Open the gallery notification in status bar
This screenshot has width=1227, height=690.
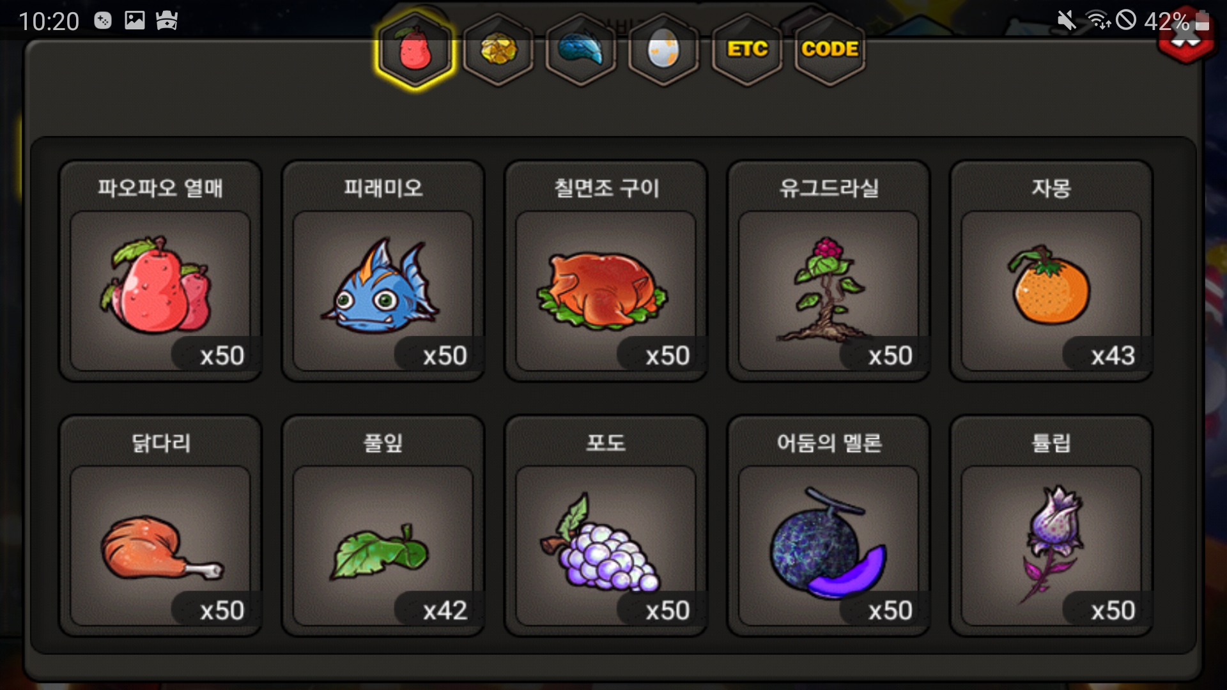coord(134,20)
